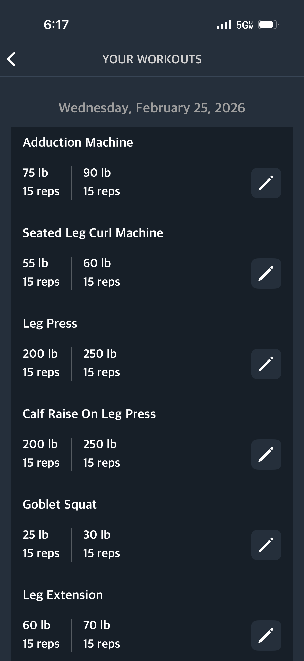The height and width of the screenshot is (661, 304).
Task: Edit the Adduction Machine workout
Action: pyautogui.click(x=266, y=183)
